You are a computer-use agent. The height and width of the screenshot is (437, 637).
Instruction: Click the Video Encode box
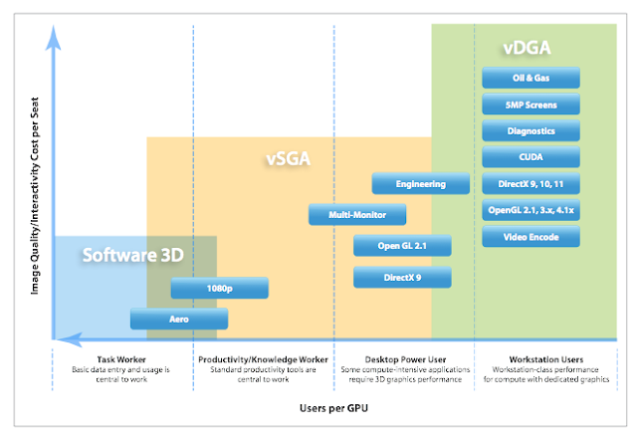click(531, 236)
